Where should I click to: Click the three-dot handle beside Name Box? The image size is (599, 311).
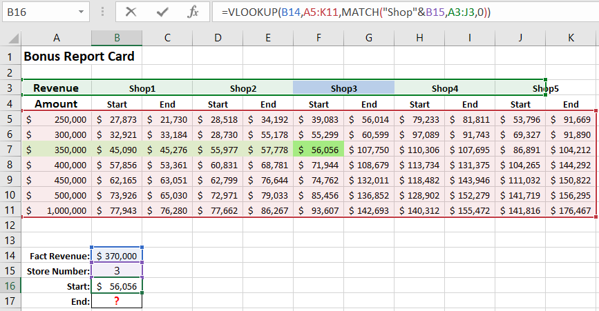102,12
